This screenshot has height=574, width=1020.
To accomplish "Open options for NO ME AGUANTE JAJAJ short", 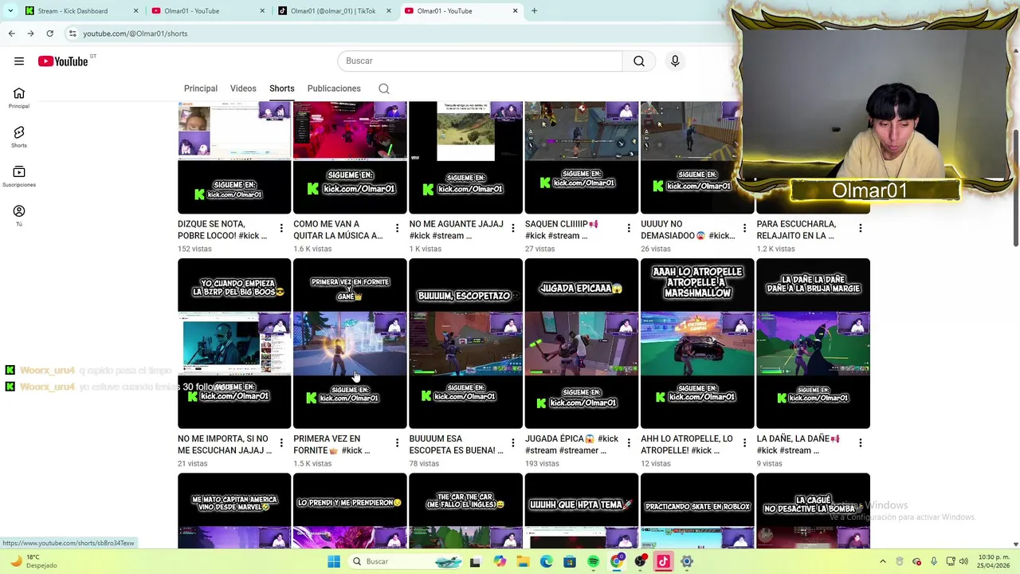I will click(512, 229).
